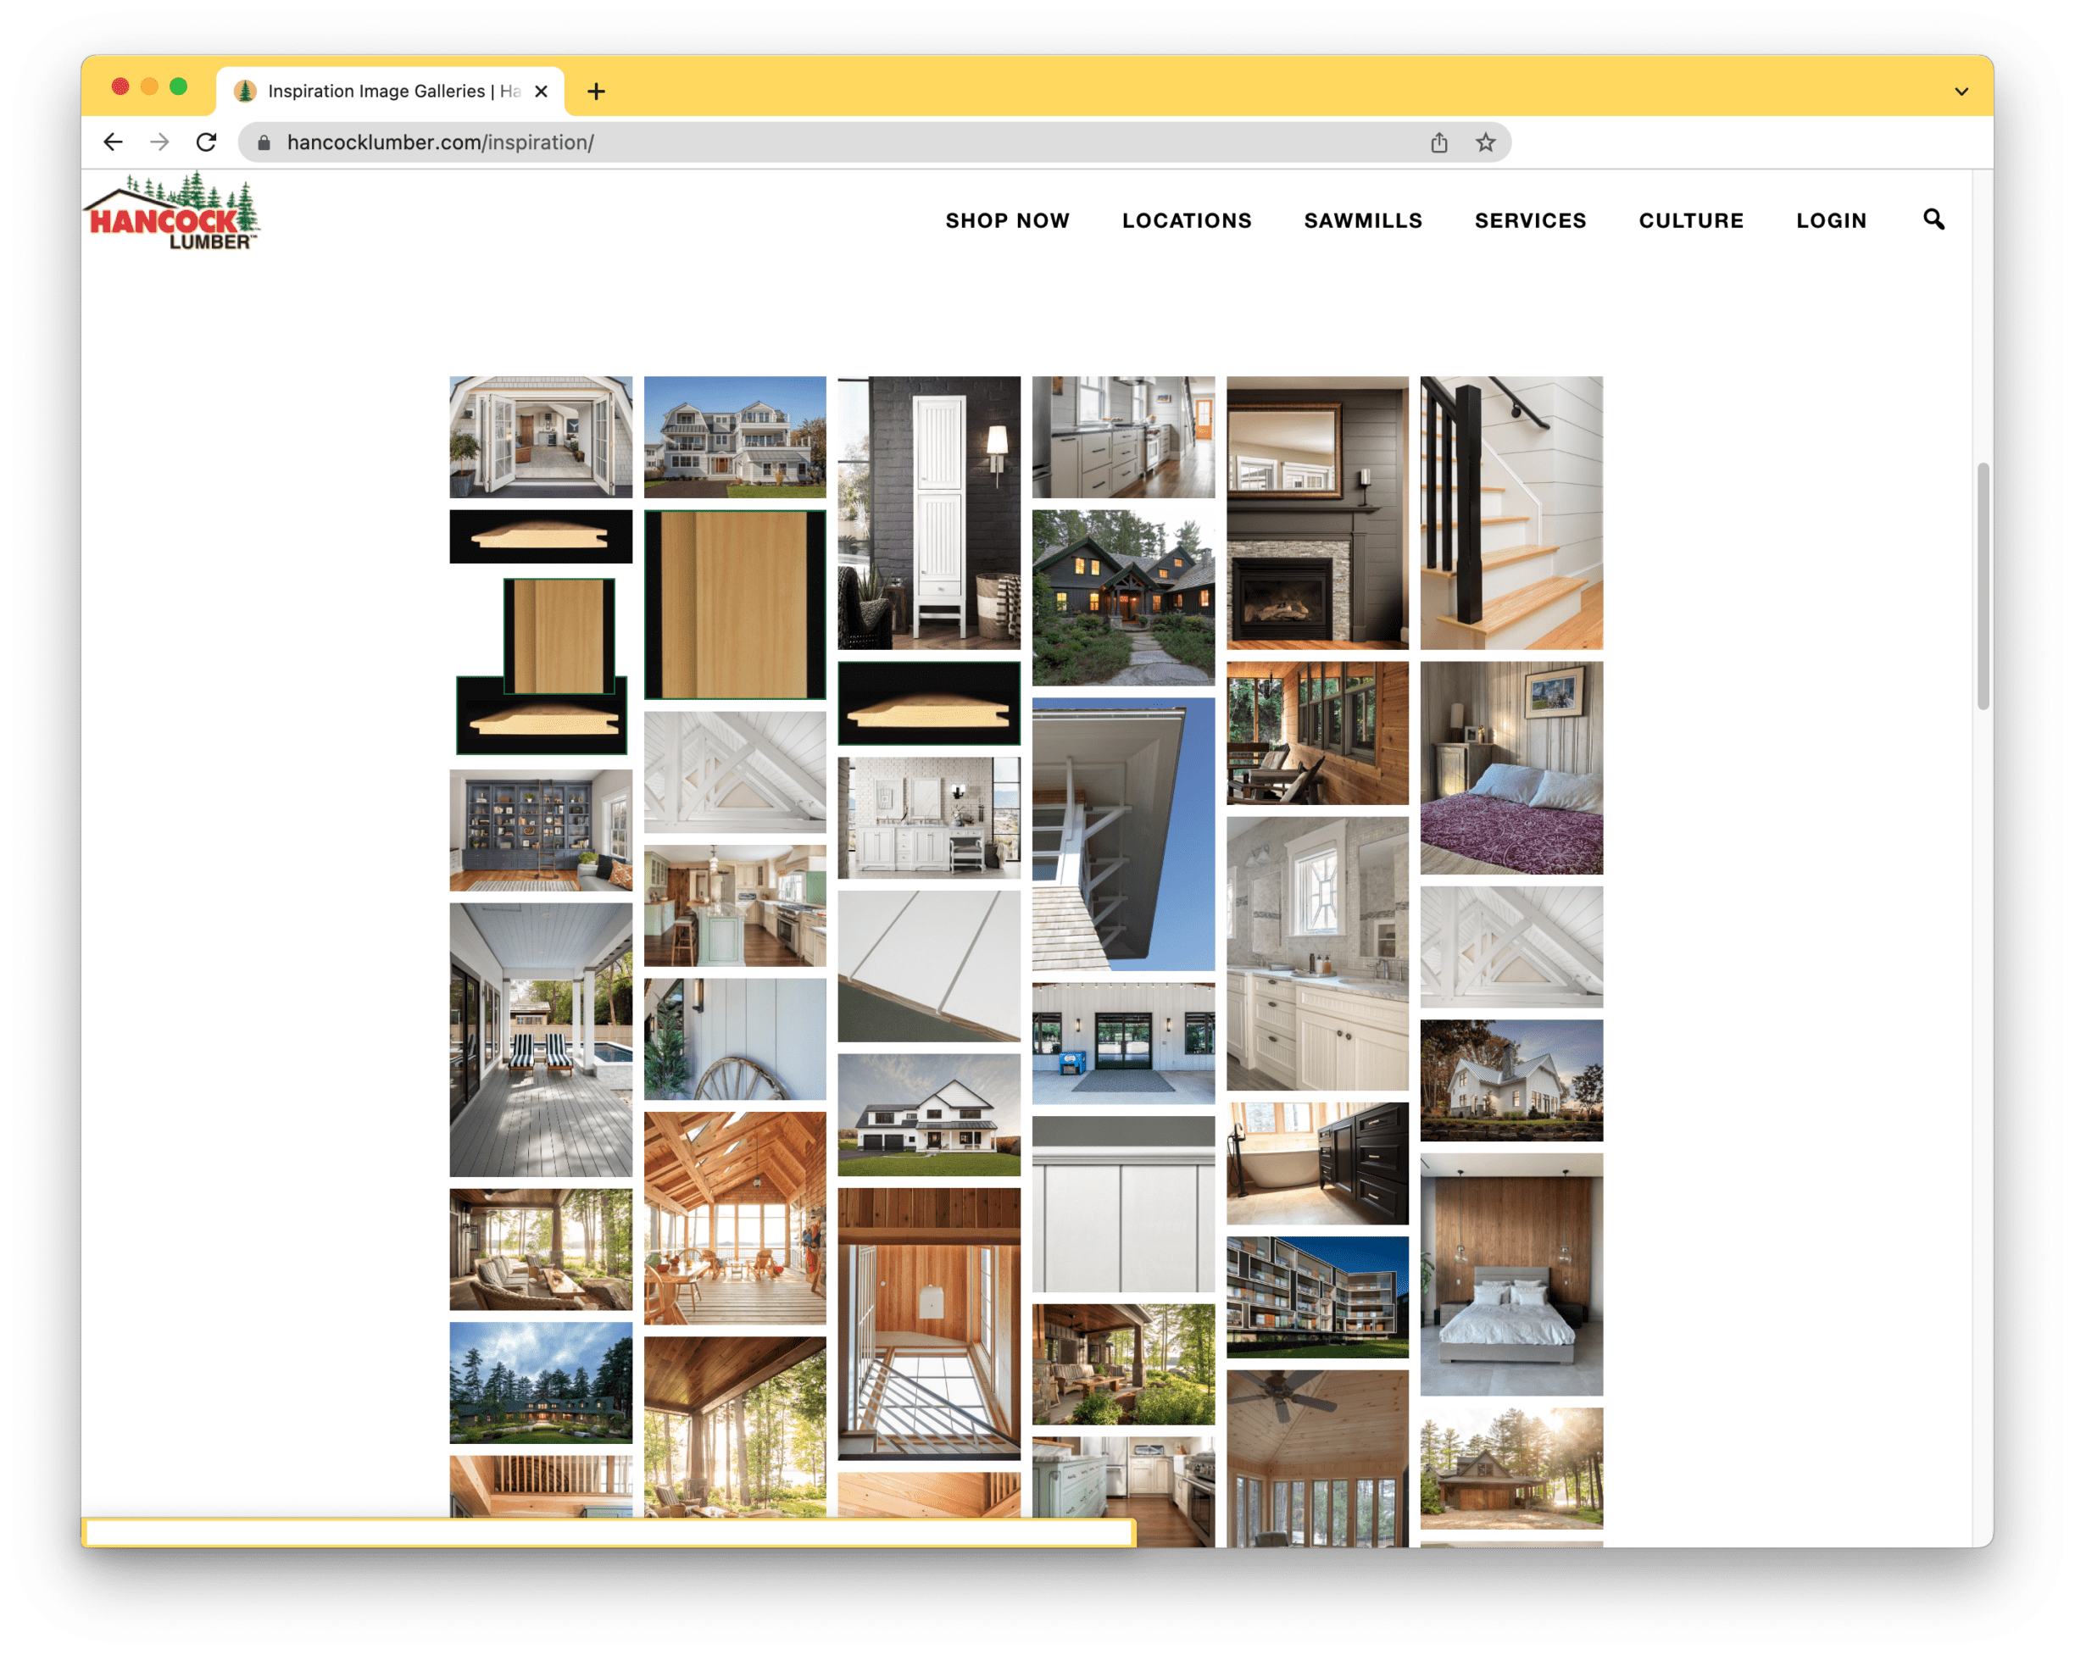Screen dimensions: 2075x1655
Task: Open the white bathroom vanity with window photo
Action: (x=1316, y=952)
